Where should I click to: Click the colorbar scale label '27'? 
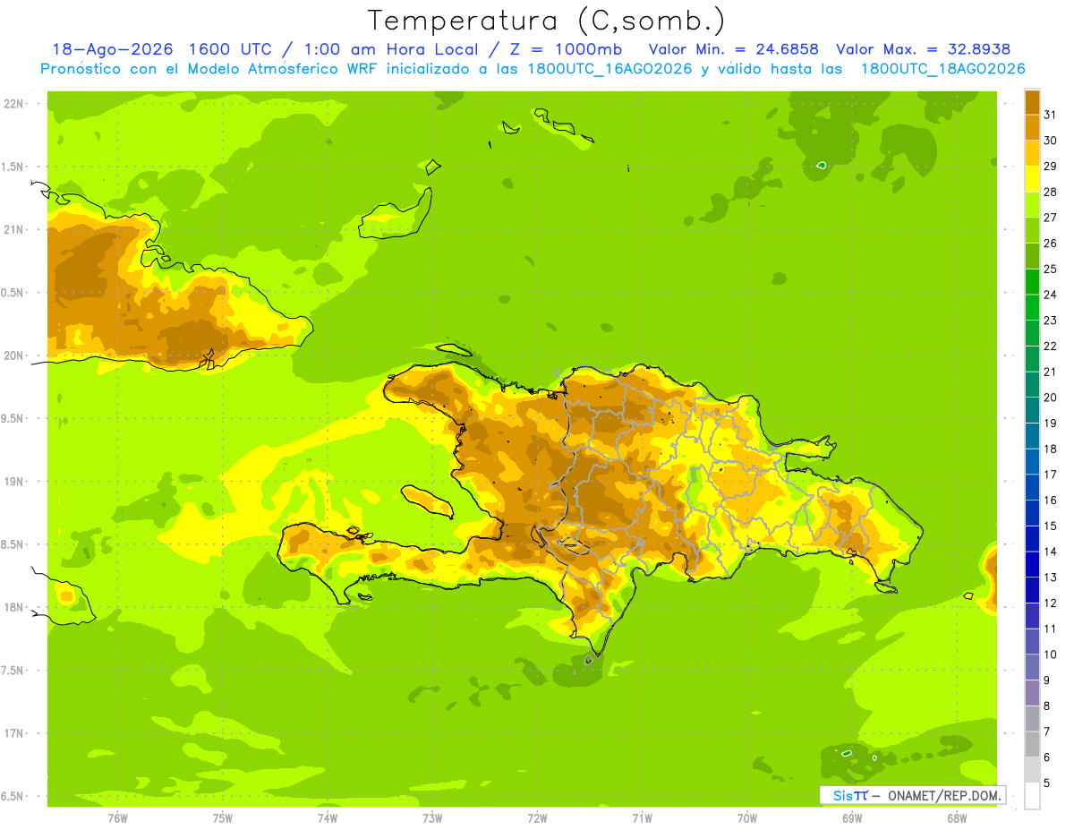point(1051,218)
